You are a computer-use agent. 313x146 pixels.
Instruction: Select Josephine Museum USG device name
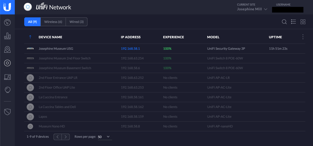(x=56, y=49)
